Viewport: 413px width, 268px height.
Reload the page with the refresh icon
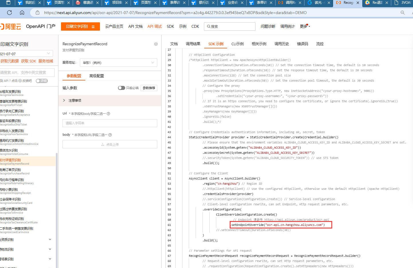click(x=9, y=13)
